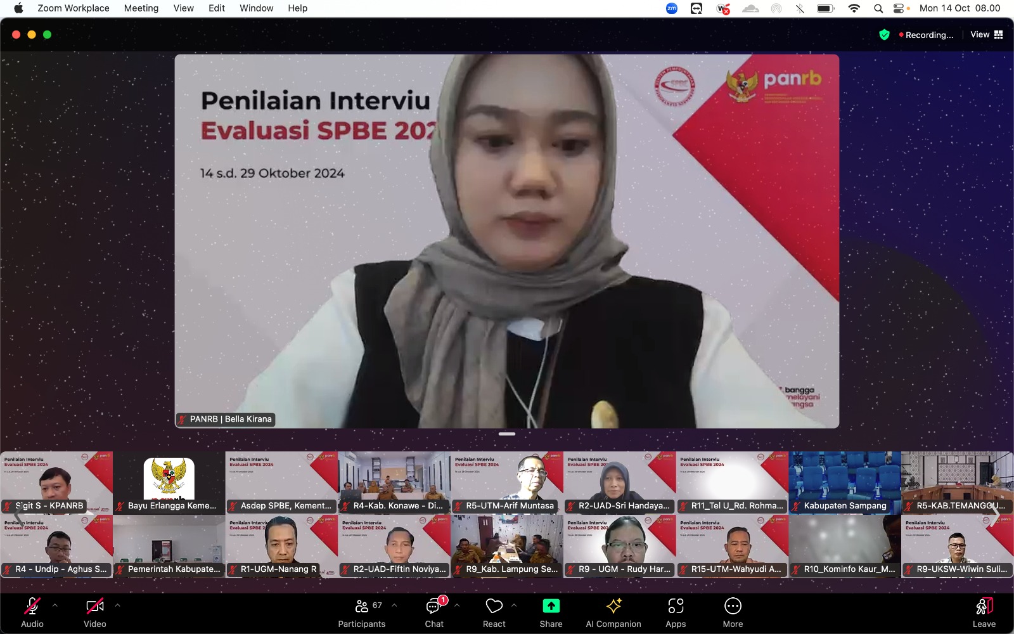Click Leave meeting button
This screenshot has height=634, width=1014.
coord(984,612)
